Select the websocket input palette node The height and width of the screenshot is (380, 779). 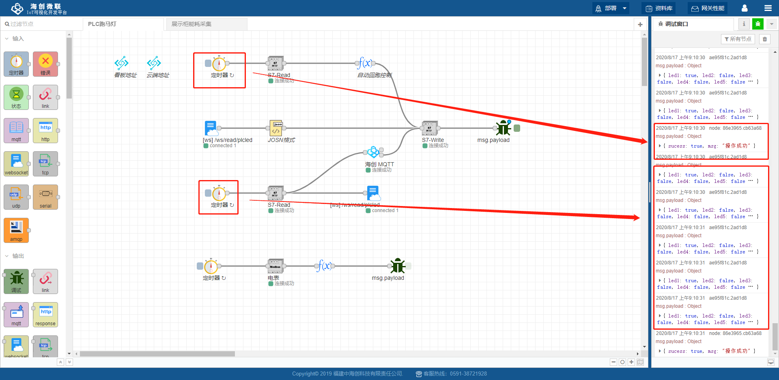point(16,164)
